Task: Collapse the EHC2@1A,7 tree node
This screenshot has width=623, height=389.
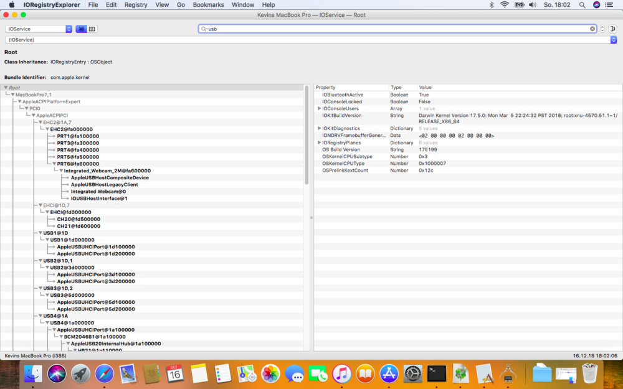Action: click(40, 123)
